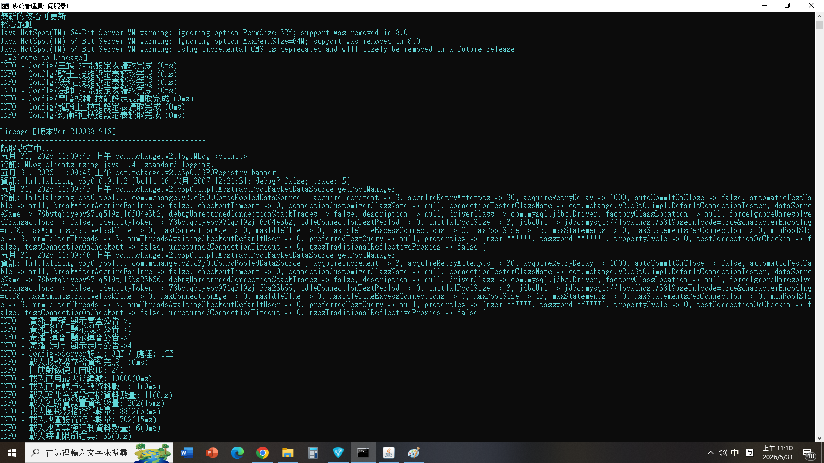Click the PermSize=32M warning line
824x463 pixels.
click(204, 33)
